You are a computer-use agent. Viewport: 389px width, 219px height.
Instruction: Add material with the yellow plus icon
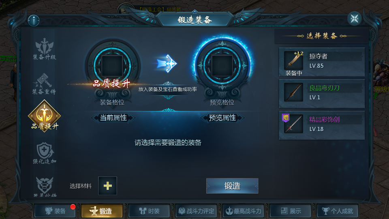click(x=107, y=186)
